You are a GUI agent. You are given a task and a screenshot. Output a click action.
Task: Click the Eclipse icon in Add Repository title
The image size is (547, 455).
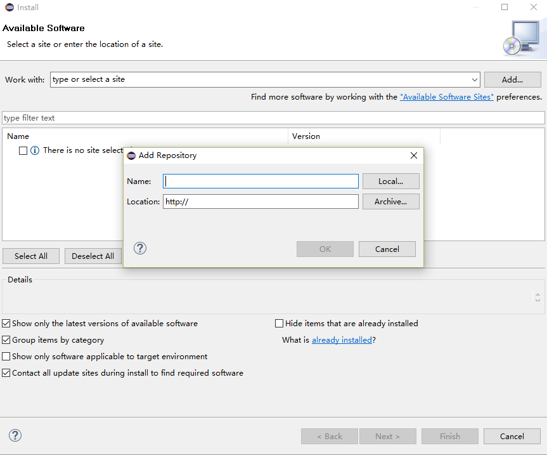pyautogui.click(x=131, y=155)
